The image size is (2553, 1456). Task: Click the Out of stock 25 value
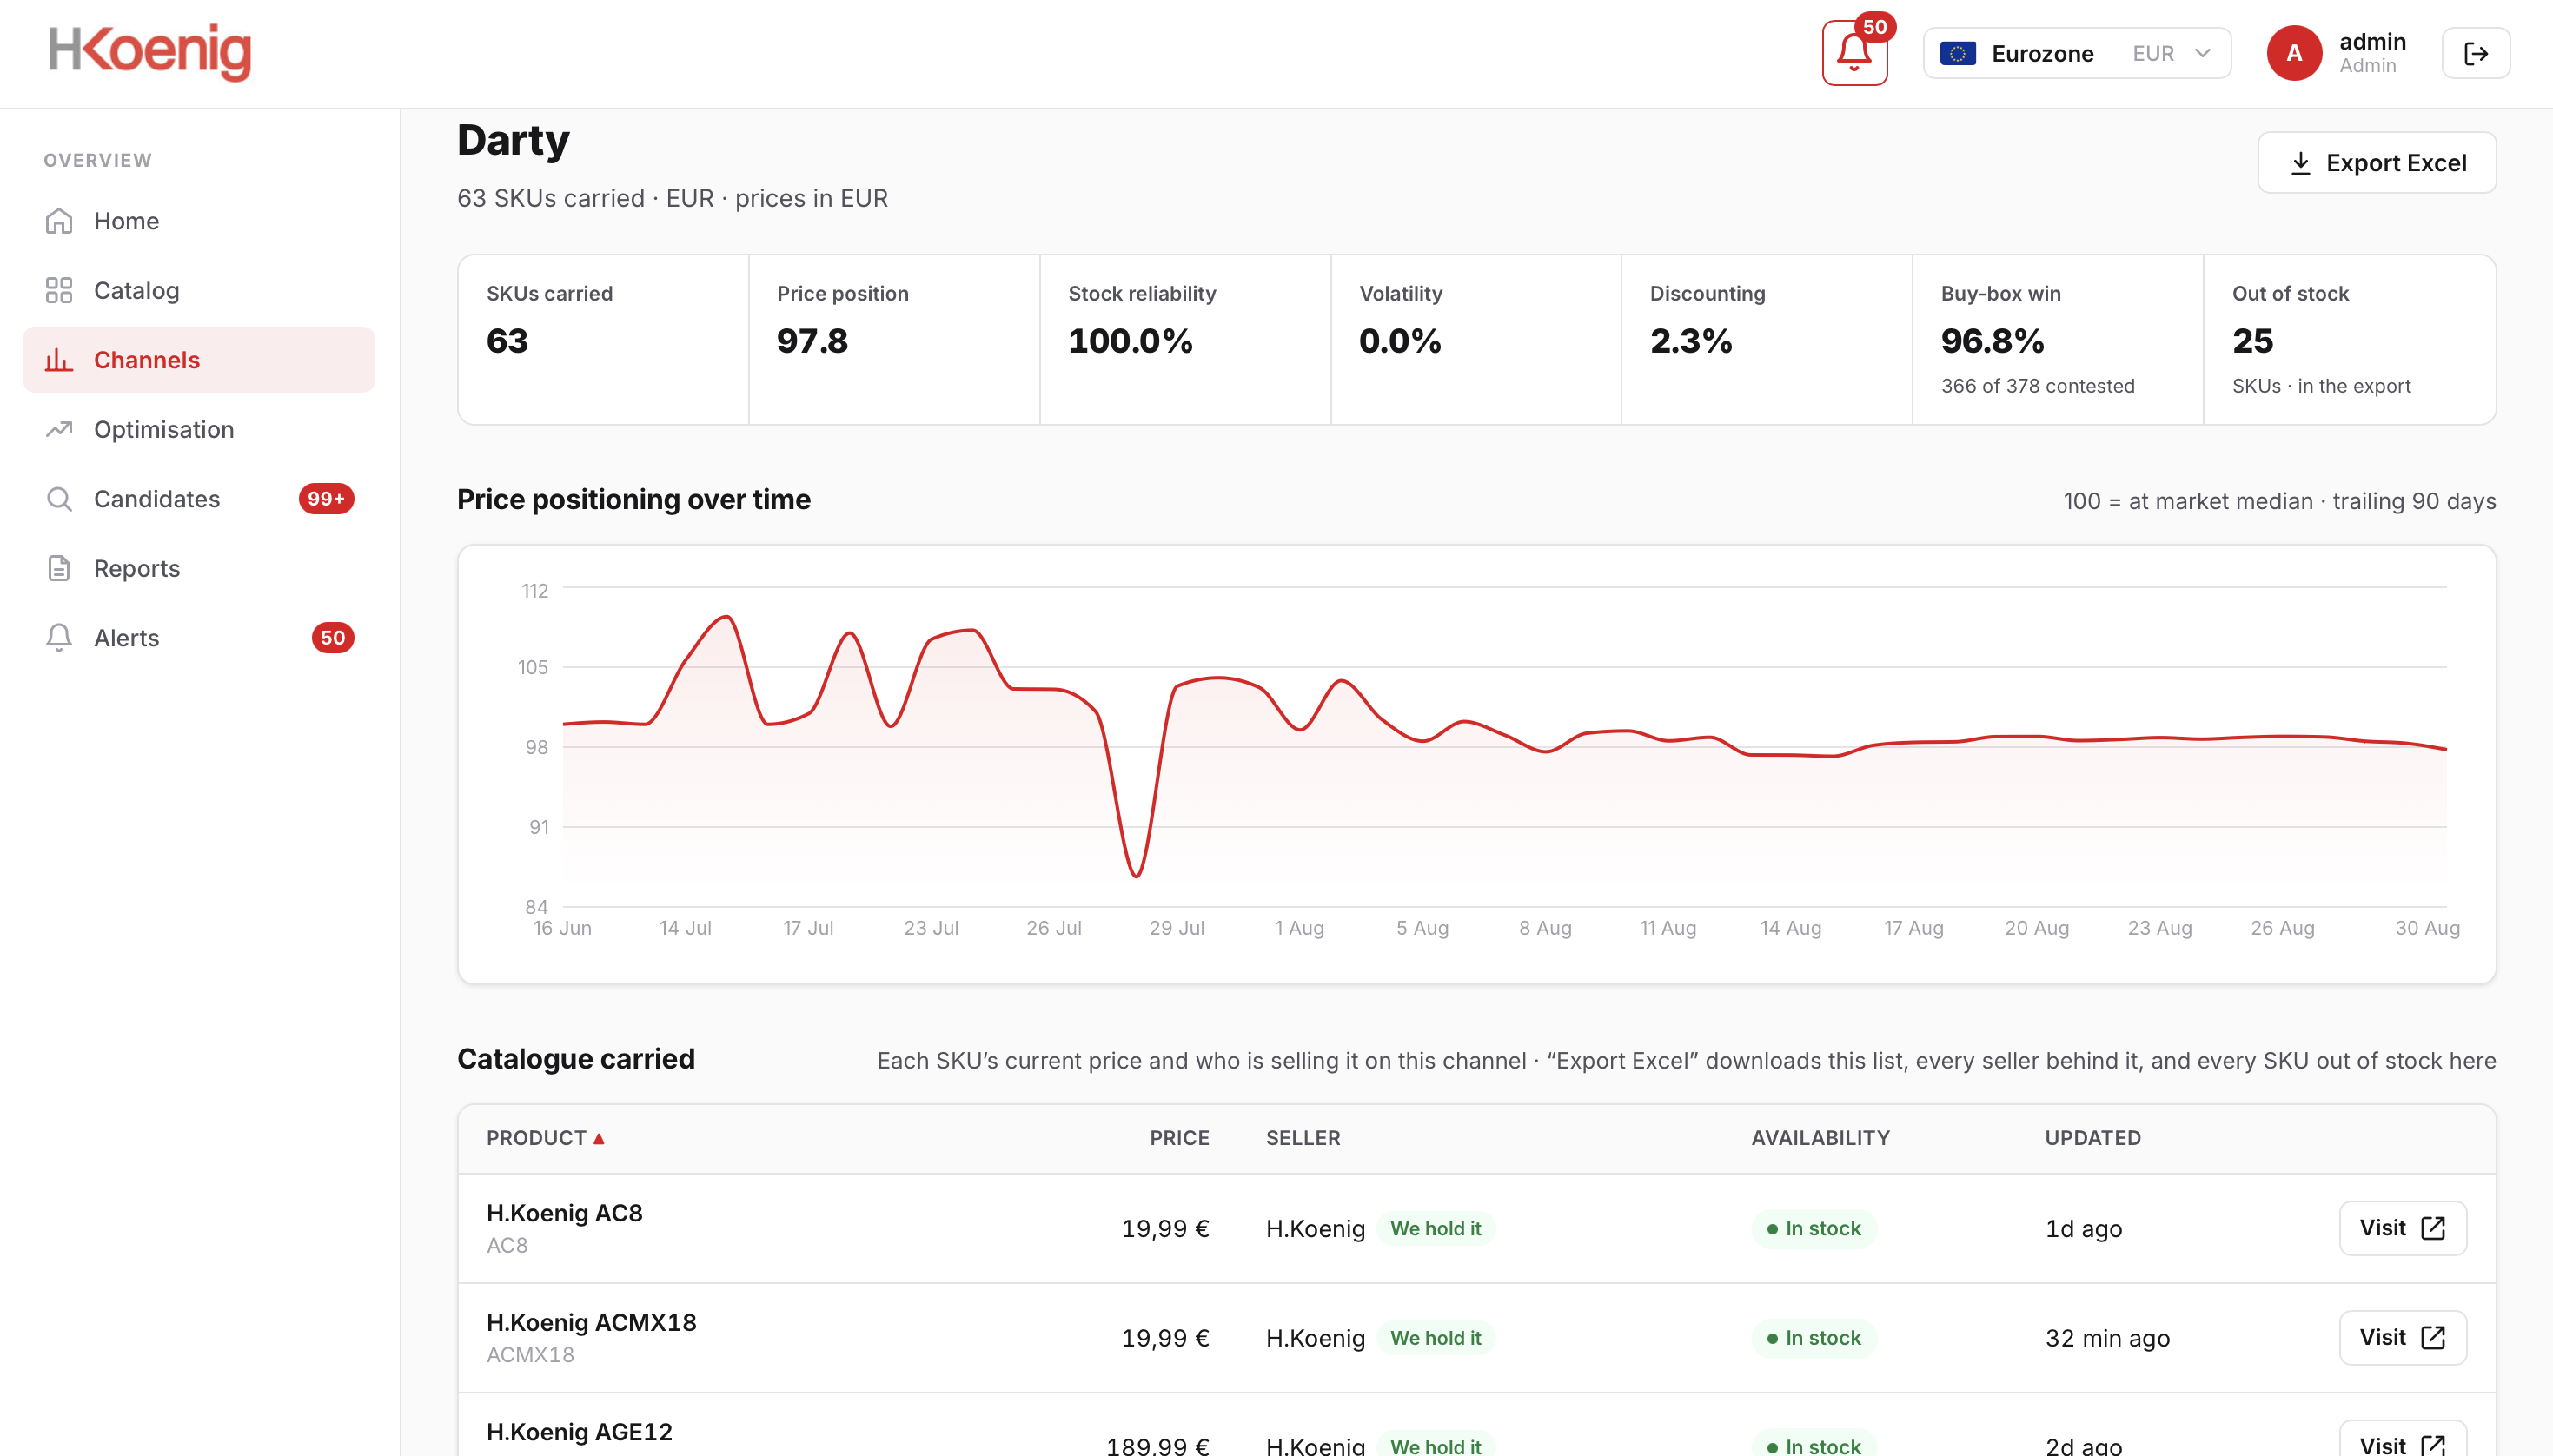pos(2252,342)
